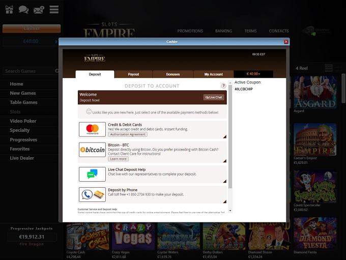Click the Fire Dragon jackpot label

tap(32, 244)
